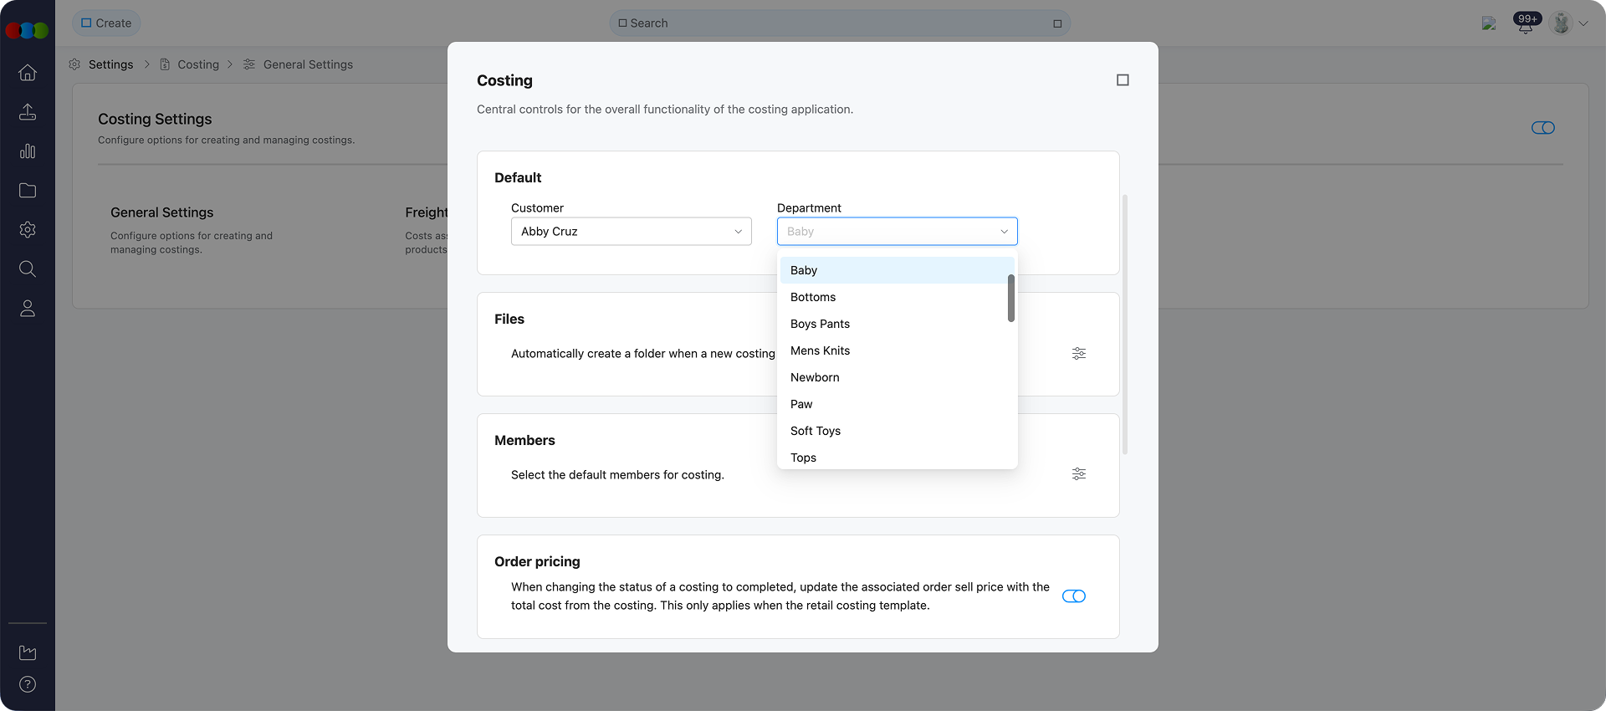Click the help question mark icon

(x=28, y=684)
